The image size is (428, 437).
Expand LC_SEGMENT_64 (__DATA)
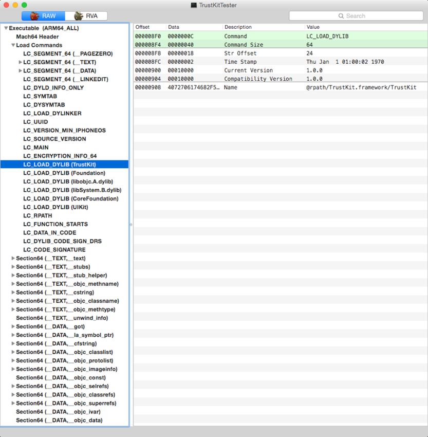pyautogui.click(x=20, y=71)
